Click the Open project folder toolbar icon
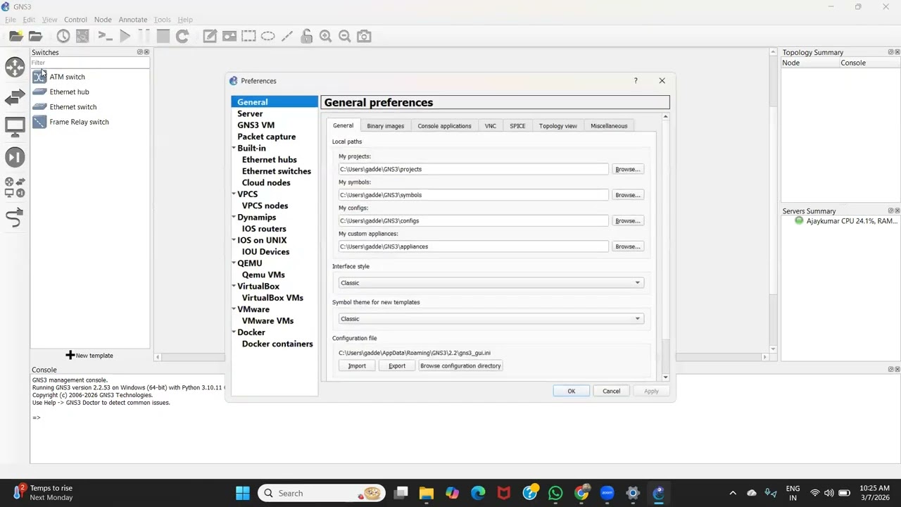The width and height of the screenshot is (901, 507). click(x=35, y=36)
